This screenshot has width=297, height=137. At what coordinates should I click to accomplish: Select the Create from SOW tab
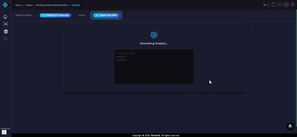(106, 15)
